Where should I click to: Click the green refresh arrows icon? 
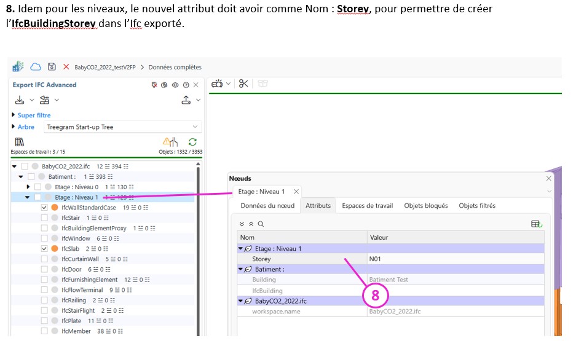point(192,142)
